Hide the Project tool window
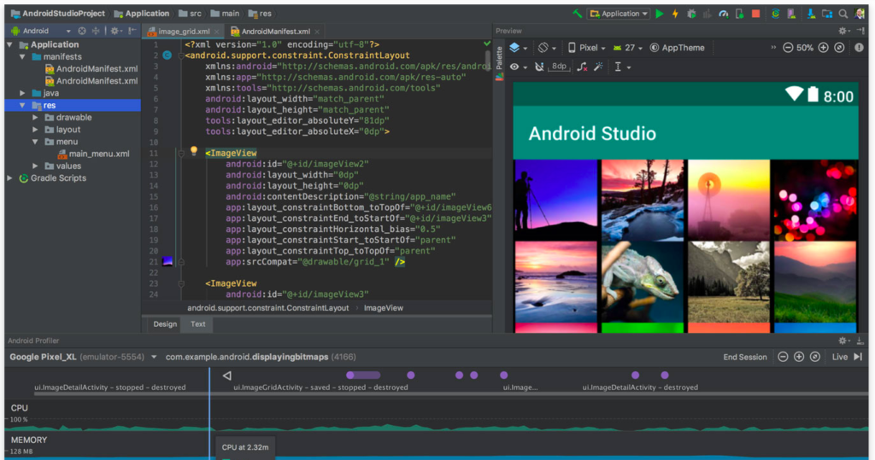Screen dimensions: 875x460 [132, 32]
